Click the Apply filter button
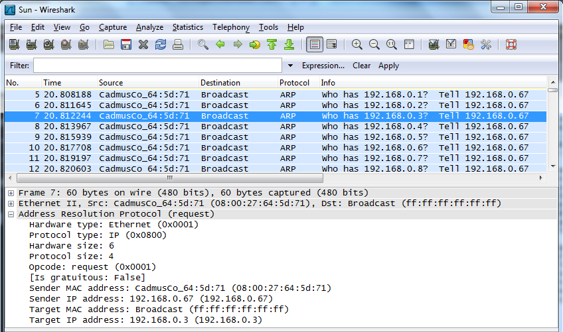This screenshot has width=563, height=332. coord(388,66)
